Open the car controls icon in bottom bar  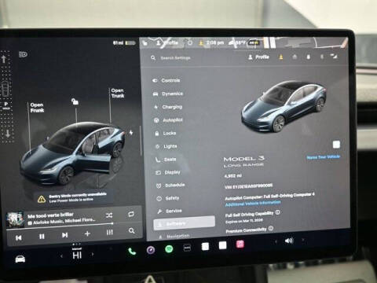pyautogui.click(x=20, y=259)
